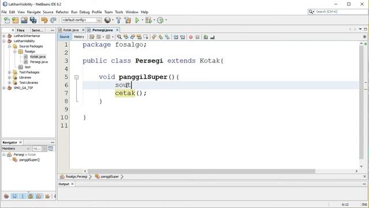Click the Undo arrow in the toolbar
The height and width of the screenshot is (208, 369).
(44, 20)
